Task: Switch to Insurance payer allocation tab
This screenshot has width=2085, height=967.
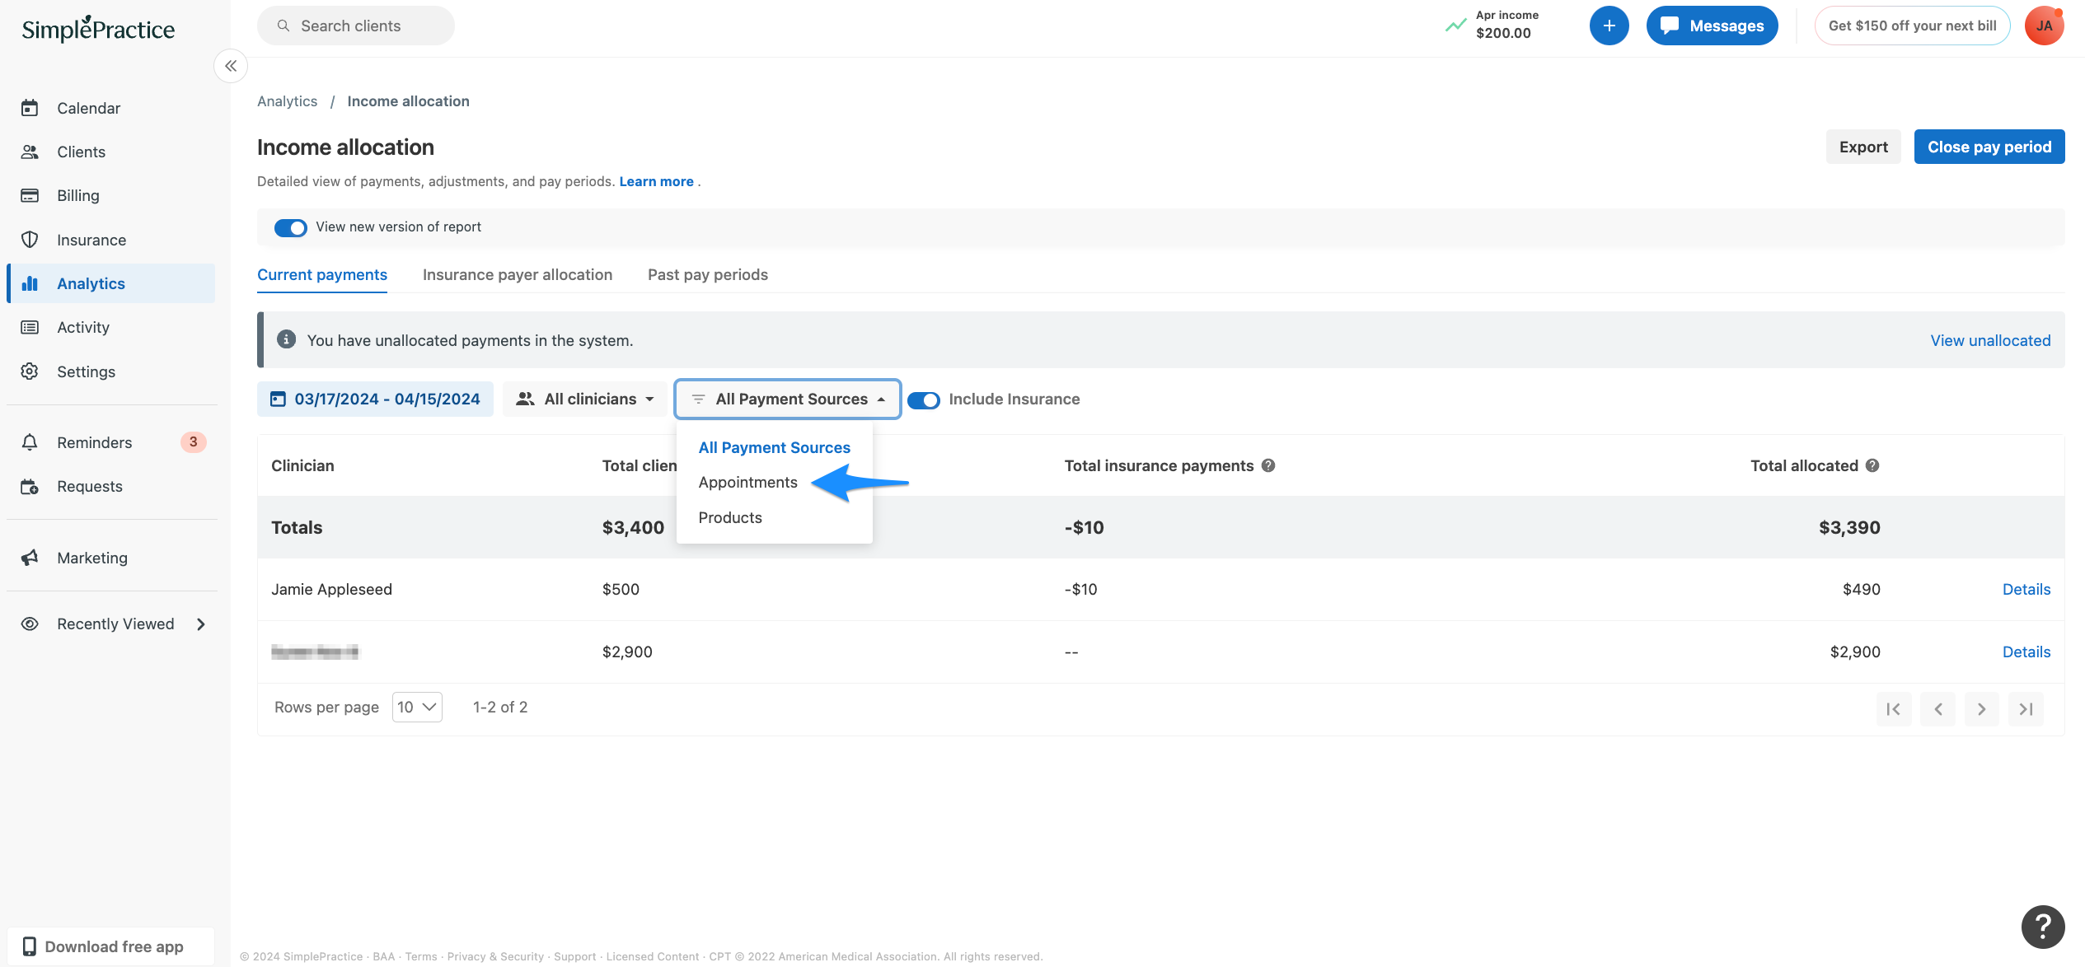Action: (x=518, y=274)
